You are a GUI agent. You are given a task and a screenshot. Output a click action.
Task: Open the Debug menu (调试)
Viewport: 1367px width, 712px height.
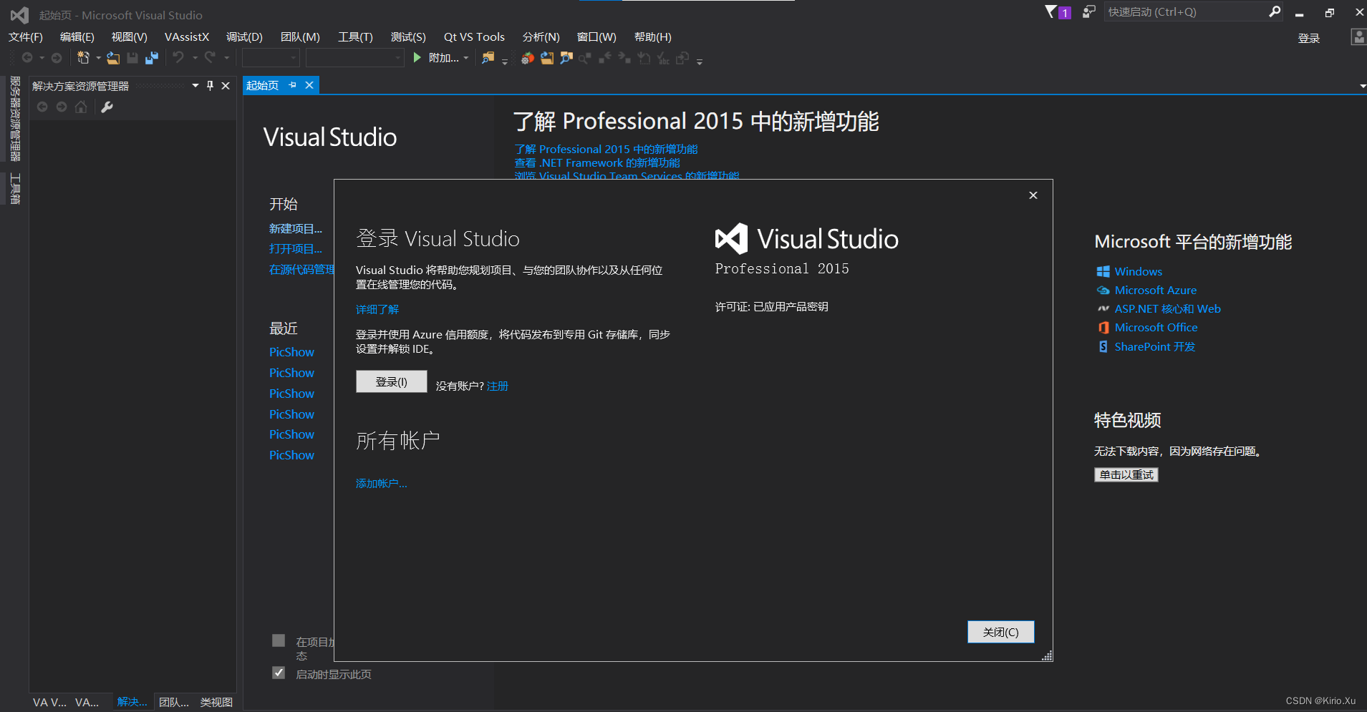click(x=245, y=37)
